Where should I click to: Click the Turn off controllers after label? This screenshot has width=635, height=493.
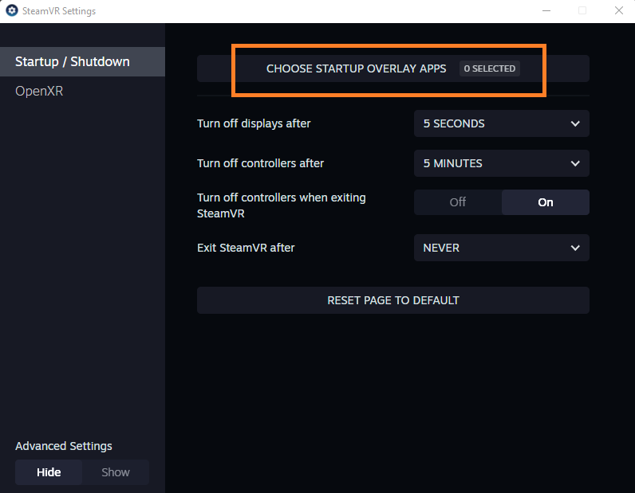click(x=260, y=163)
